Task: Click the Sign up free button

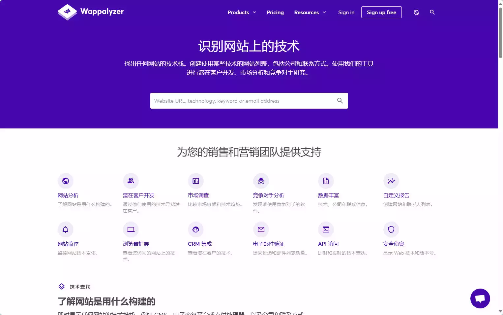Action: (381, 12)
